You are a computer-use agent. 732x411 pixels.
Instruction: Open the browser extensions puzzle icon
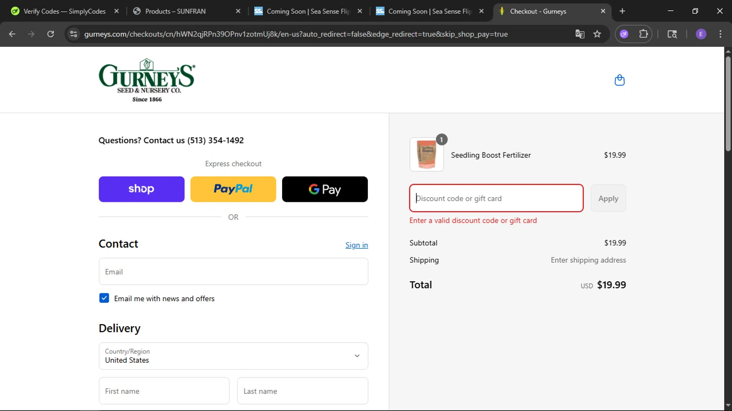click(x=643, y=34)
